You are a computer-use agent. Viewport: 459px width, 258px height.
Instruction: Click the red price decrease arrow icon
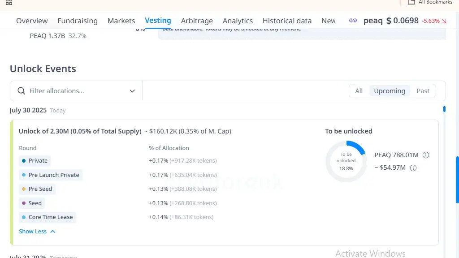click(444, 21)
